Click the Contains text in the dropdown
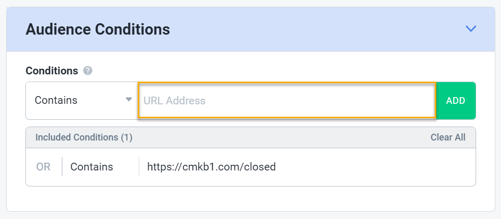Image resolution: width=501 pixels, height=219 pixels. pyautogui.click(x=56, y=101)
